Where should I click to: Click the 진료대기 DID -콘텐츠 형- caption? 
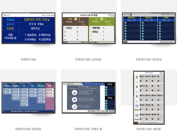click(x=89, y=129)
